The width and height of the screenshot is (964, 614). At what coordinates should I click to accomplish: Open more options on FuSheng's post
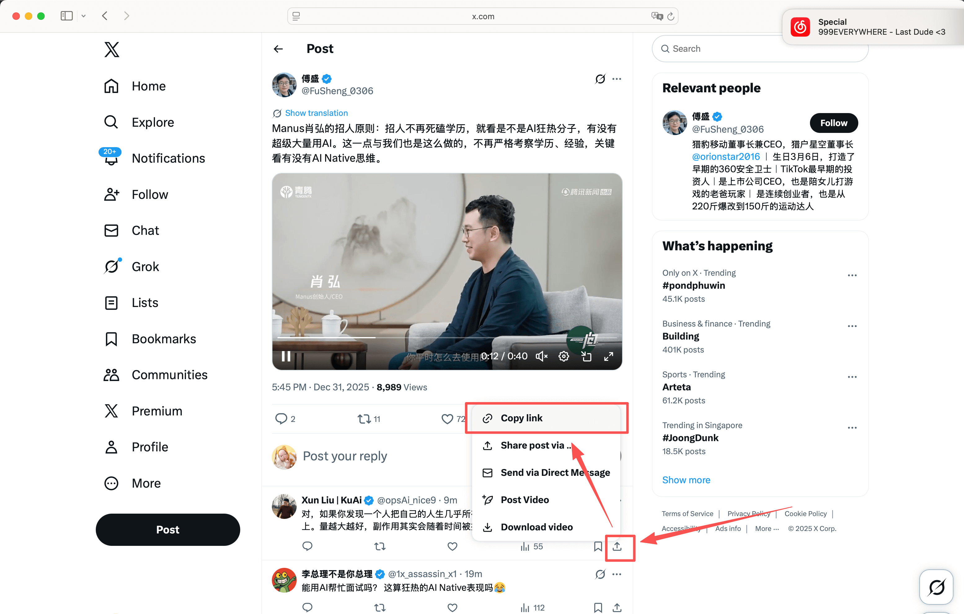(x=617, y=79)
